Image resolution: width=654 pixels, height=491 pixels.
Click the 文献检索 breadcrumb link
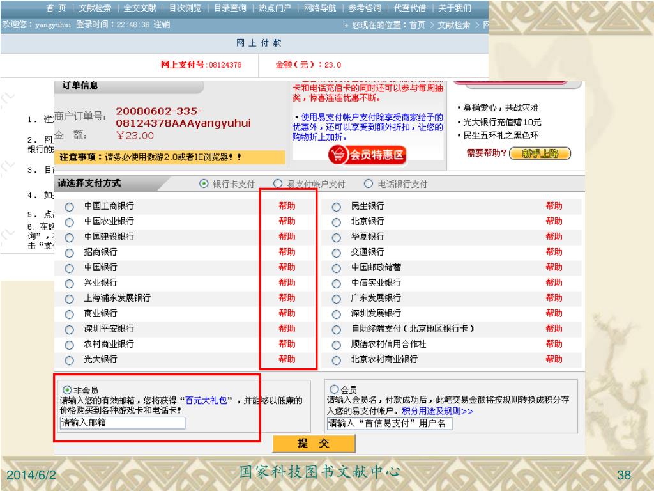(454, 25)
